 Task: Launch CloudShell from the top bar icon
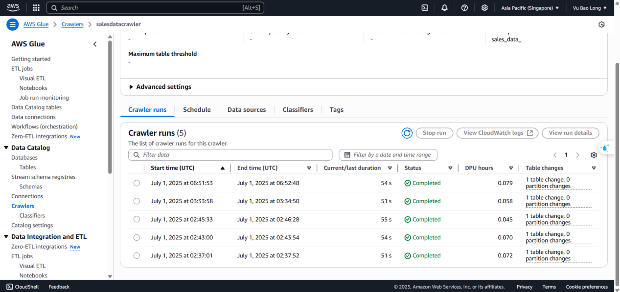pos(425,8)
